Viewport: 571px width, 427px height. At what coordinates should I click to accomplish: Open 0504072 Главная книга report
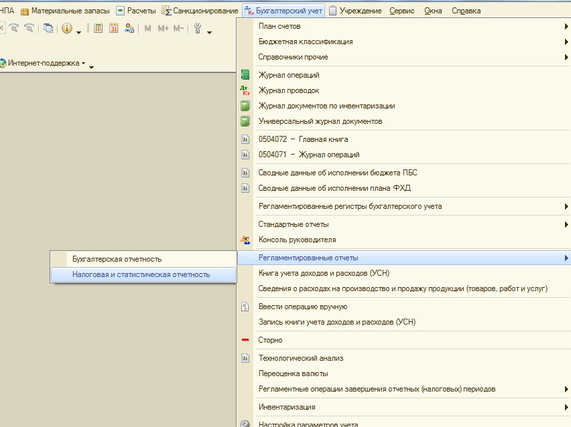point(303,139)
